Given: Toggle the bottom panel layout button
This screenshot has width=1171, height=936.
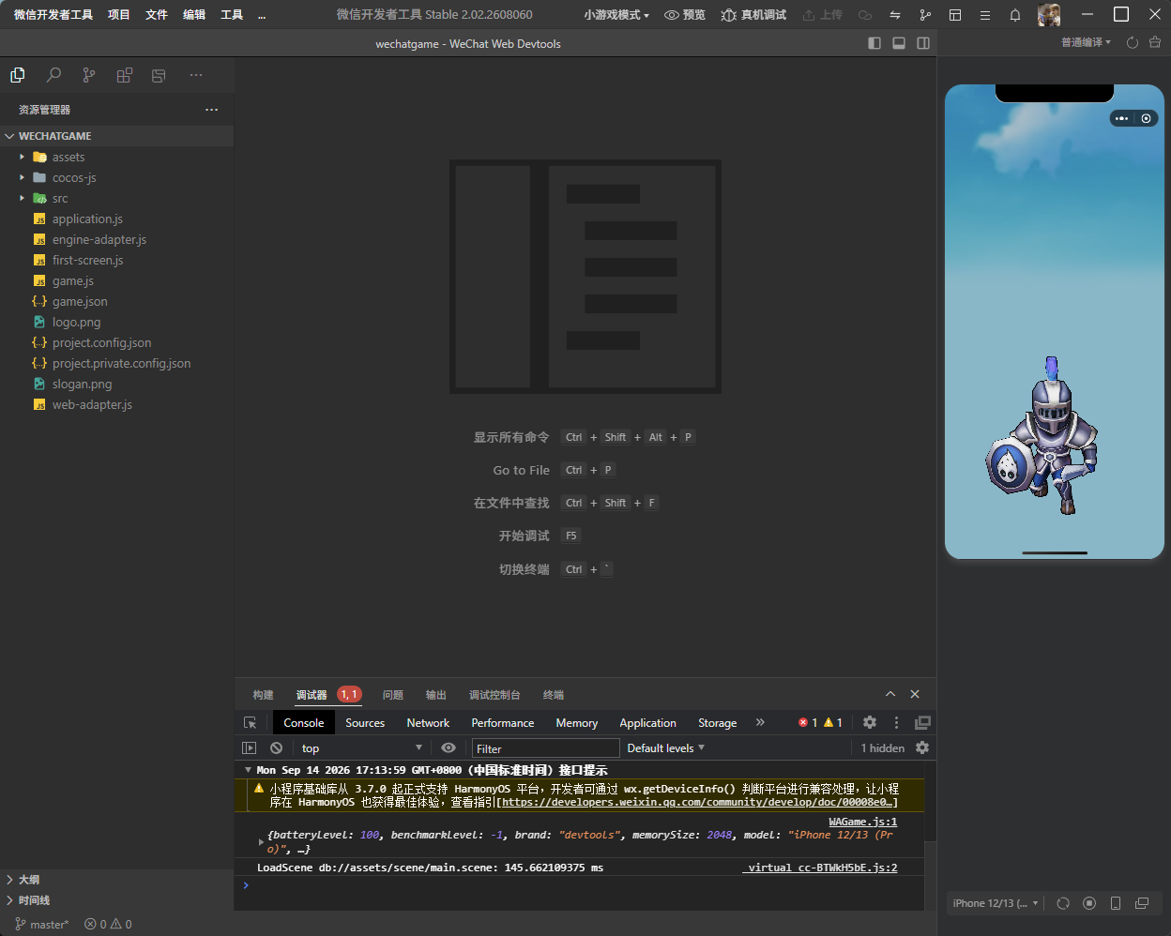Looking at the screenshot, I should pos(899,43).
